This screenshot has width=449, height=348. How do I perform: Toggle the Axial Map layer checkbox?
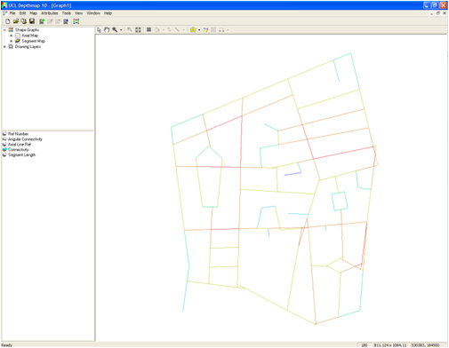18,36
